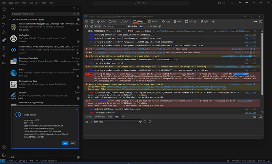Switch to DevTools Elements tab
The height and width of the screenshot is (164, 272).
(124, 22)
